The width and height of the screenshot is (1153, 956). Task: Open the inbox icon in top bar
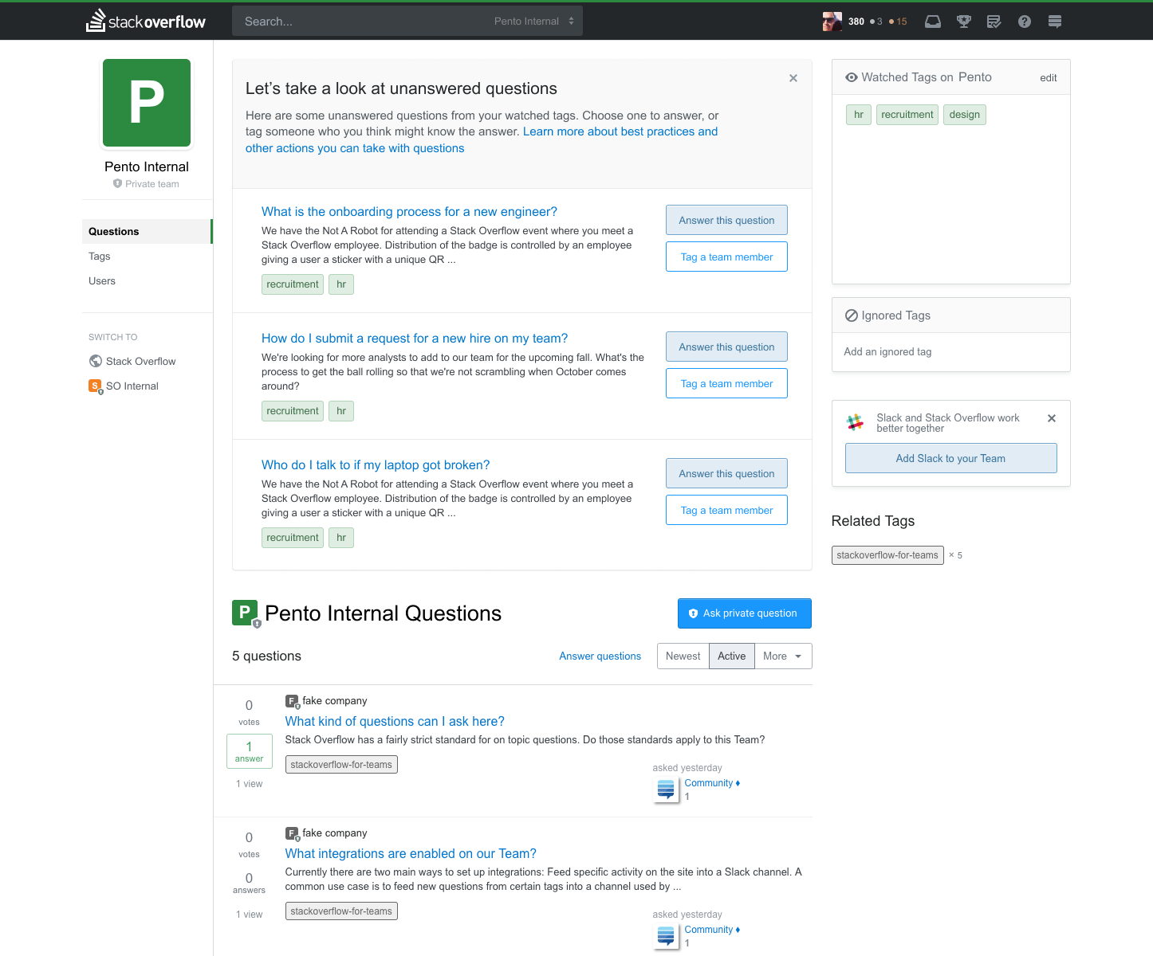click(x=932, y=22)
